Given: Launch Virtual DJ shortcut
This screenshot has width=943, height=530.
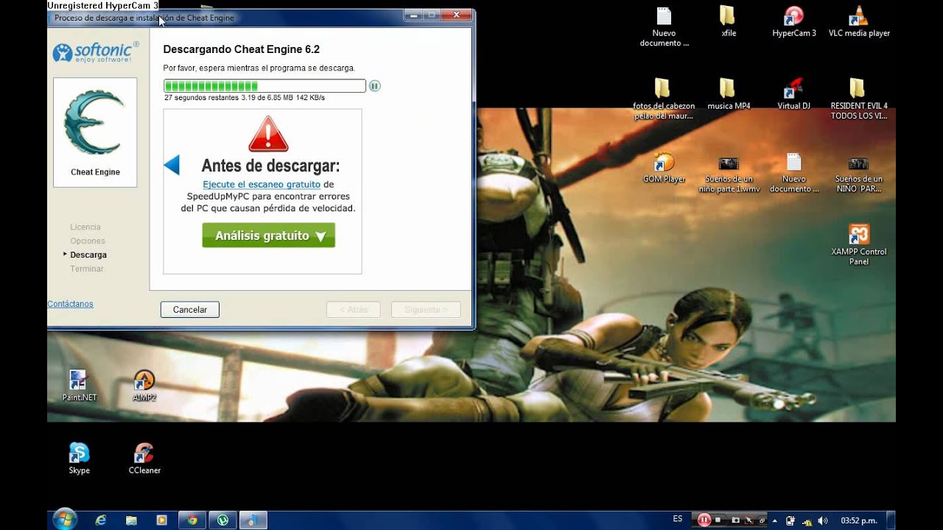Looking at the screenshot, I should pyautogui.click(x=794, y=94).
